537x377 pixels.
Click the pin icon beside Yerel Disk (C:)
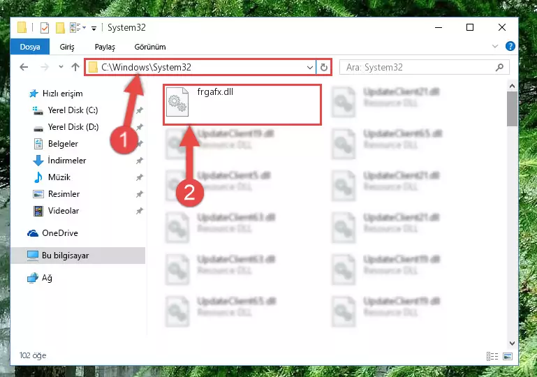(140, 110)
